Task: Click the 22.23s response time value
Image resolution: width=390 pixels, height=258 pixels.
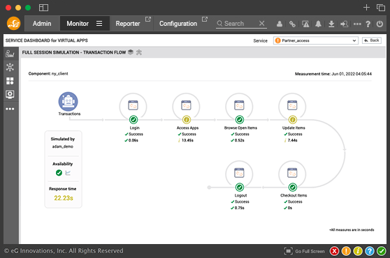Action: click(x=64, y=198)
